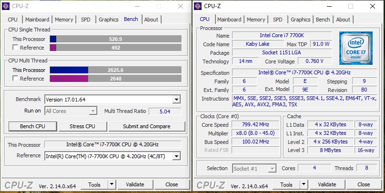Image resolution: width=385 pixels, height=193 pixels.
Task: Click Tools button in right window
Action: point(286,184)
